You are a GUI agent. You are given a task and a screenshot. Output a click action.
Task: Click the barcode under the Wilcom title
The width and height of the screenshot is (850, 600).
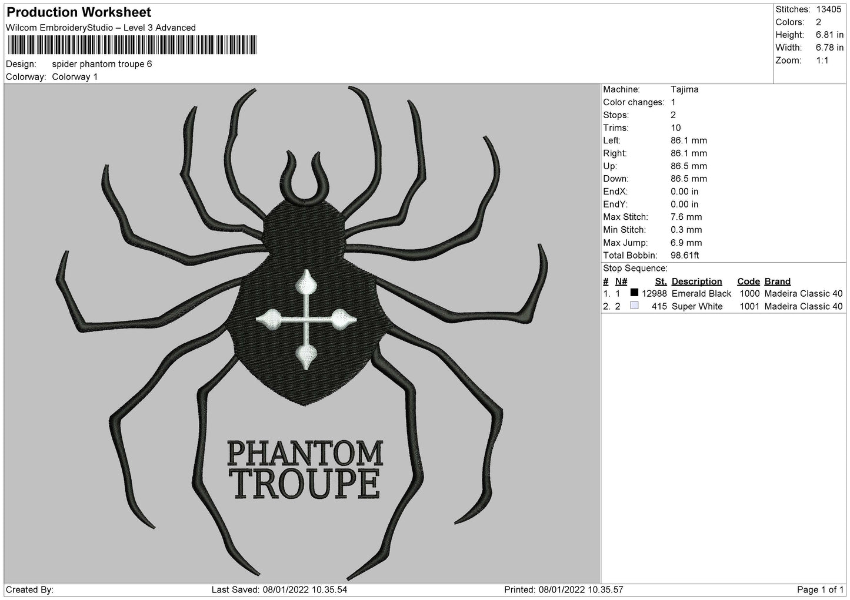pyautogui.click(x=132, y=45)
